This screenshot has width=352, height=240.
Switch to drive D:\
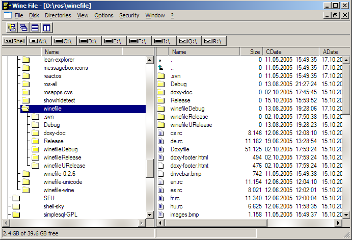(x=89, y=41)
